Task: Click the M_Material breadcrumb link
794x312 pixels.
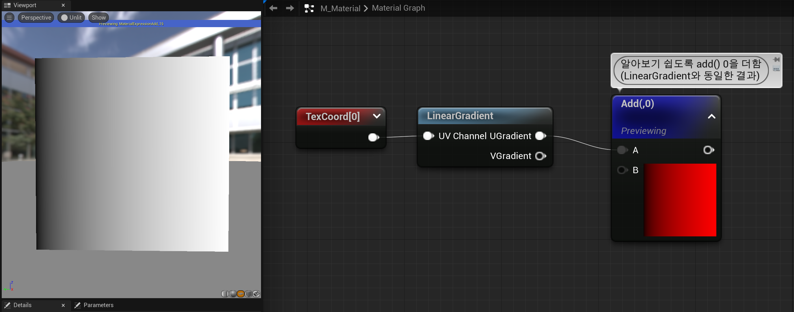Action: click(x=340, y=8)
